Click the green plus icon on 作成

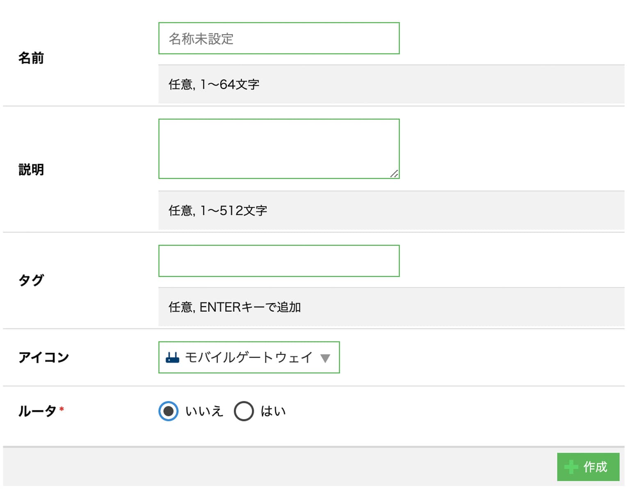[571, 467]
